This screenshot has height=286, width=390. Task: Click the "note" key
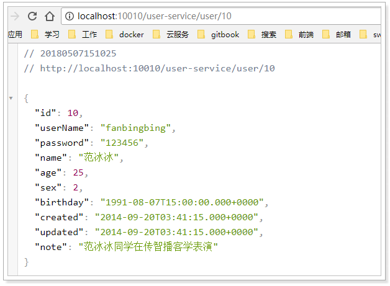[51, 247]
